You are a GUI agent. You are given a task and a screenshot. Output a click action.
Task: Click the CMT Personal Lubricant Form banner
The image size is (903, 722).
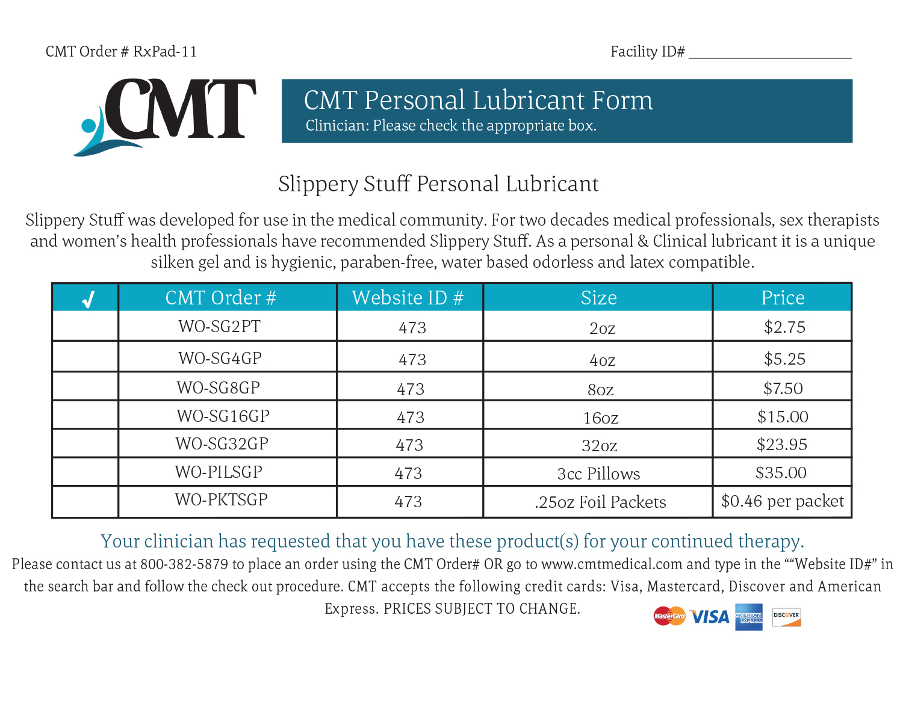pos(566,111)
